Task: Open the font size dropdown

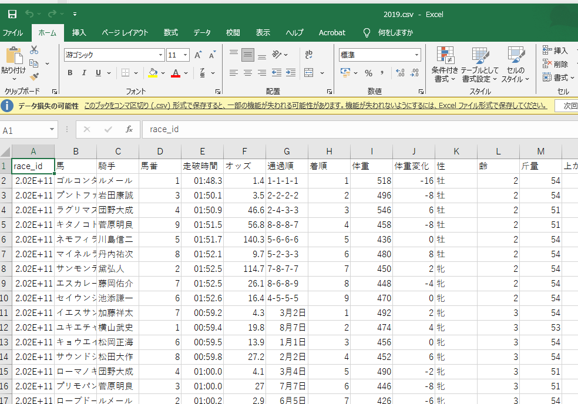Action: (186, 55)
